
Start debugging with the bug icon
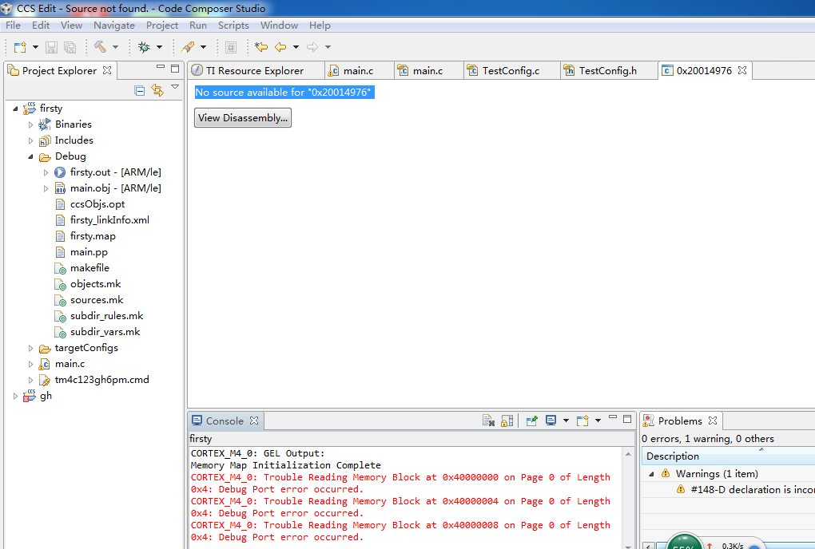coord(144,47)
